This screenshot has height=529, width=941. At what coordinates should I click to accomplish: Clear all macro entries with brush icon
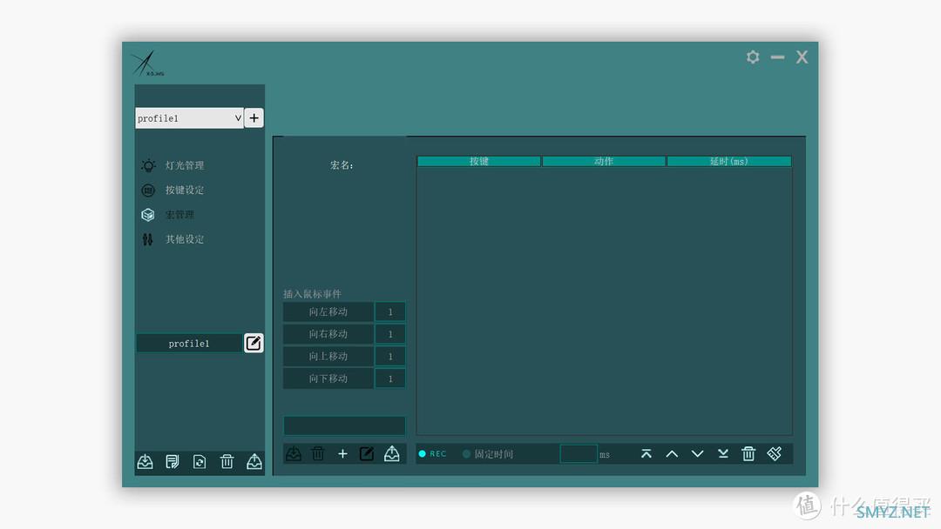(775, 453)
